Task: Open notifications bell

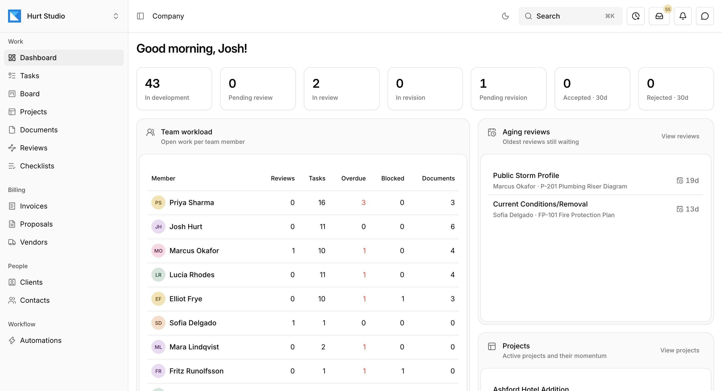Action: tap(683, 16)
